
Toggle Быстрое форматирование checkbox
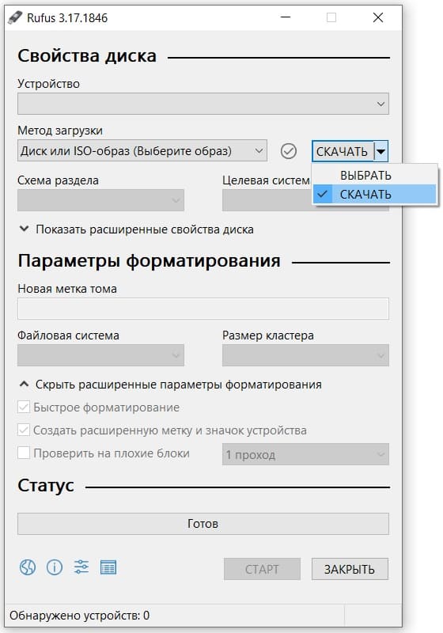24,407
